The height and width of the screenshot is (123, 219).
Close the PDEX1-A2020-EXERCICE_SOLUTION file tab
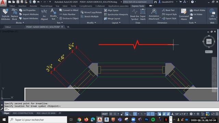click(x=62, y=27)
